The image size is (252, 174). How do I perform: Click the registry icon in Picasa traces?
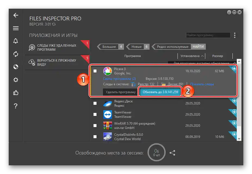pyautogui.click(x=133, y=84)
